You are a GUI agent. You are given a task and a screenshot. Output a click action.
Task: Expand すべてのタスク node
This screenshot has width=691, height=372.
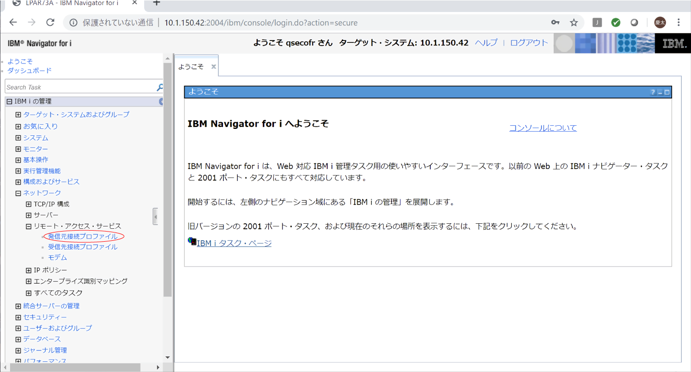point(29,293)
